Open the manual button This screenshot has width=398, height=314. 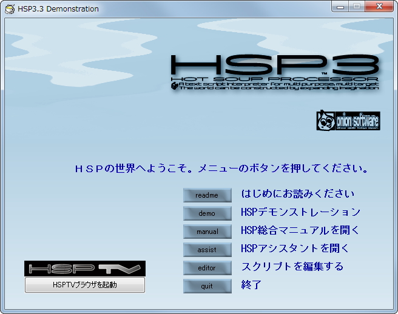tap(207, 232)
